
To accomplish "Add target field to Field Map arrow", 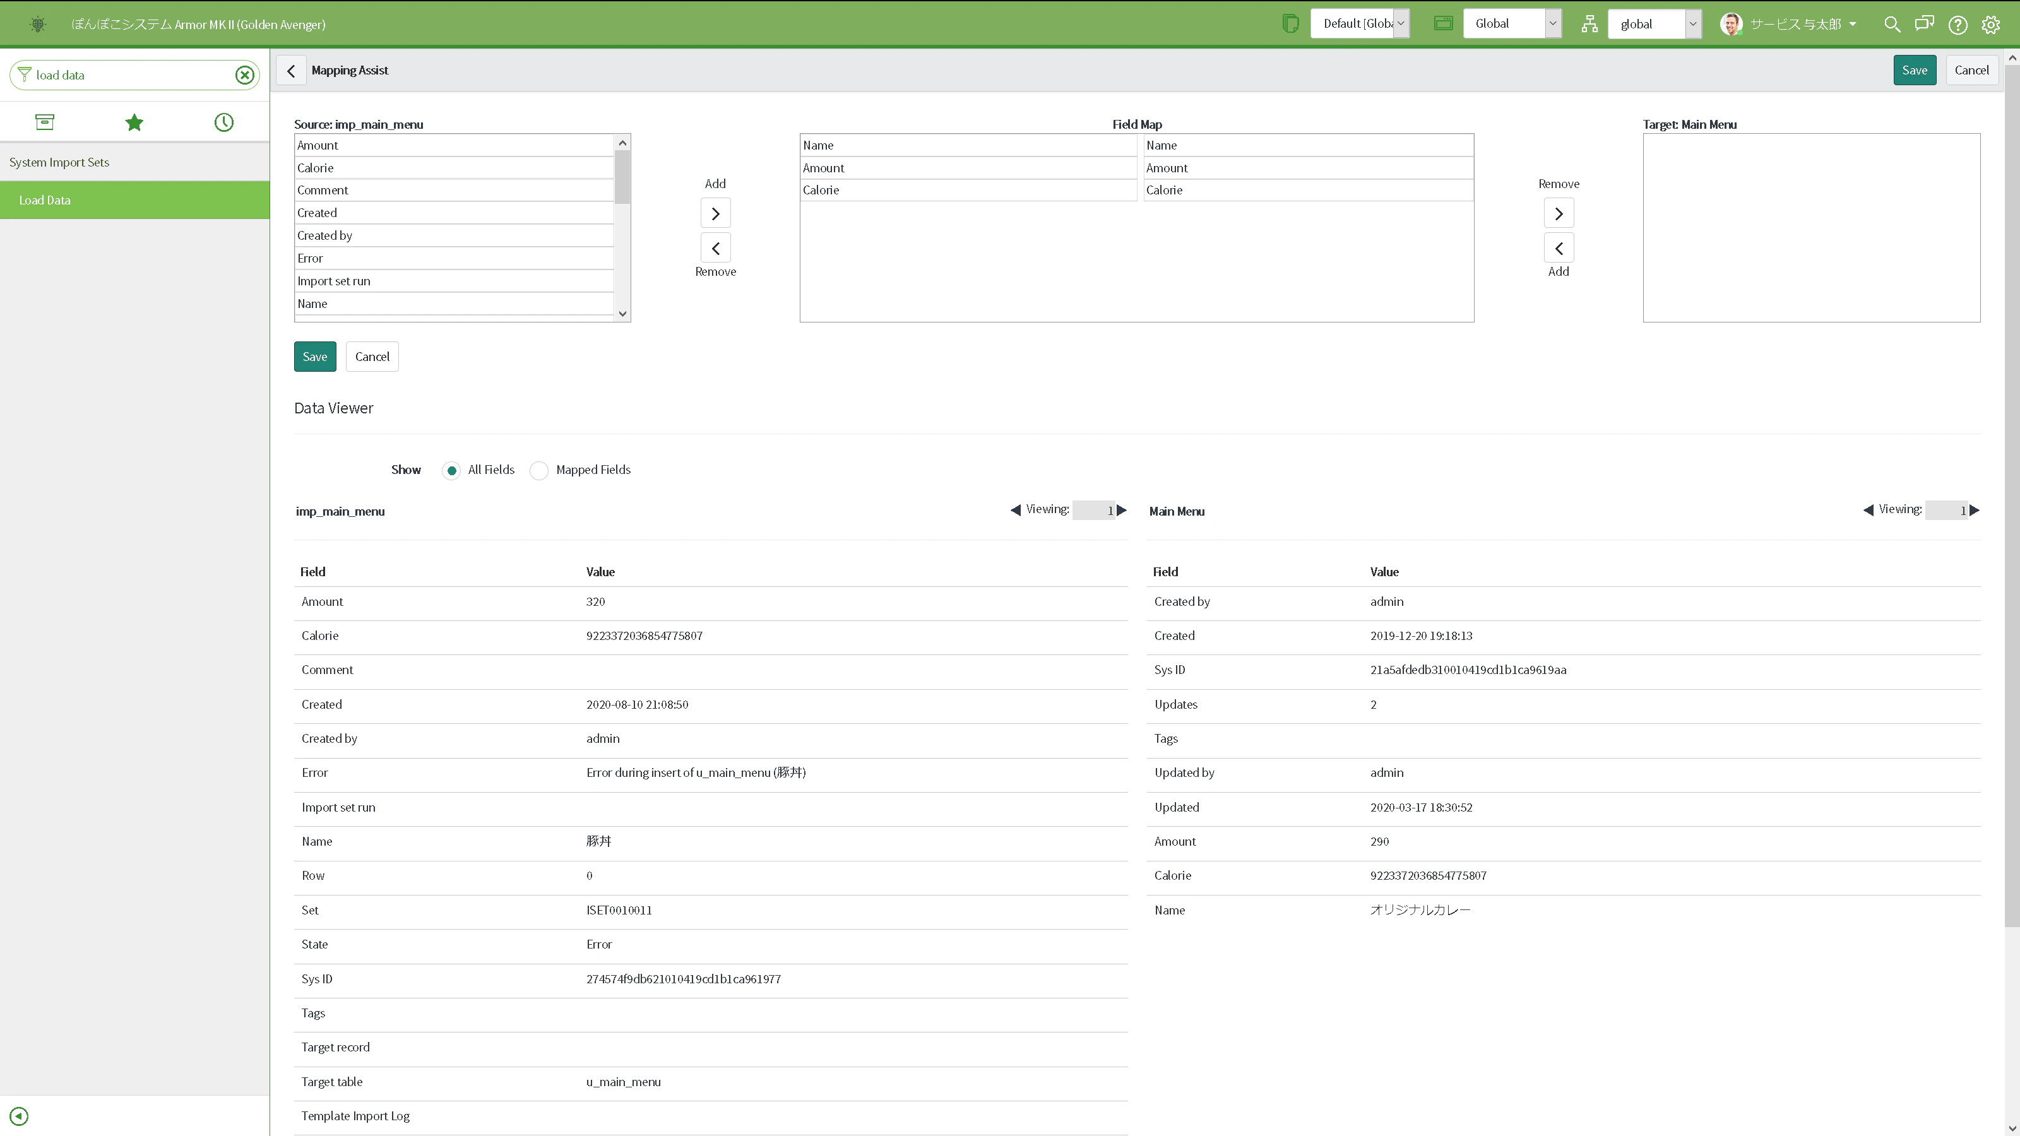I will pos(1558,248).
